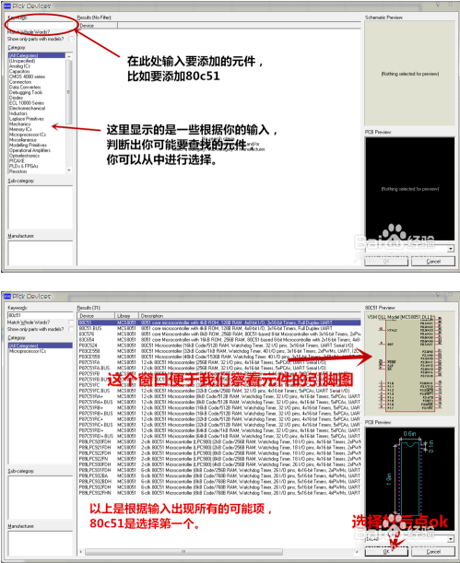Click the scroll-up arrow of the Category list
Viewport: 460px width, 563px height.
[x=69, y=56]
